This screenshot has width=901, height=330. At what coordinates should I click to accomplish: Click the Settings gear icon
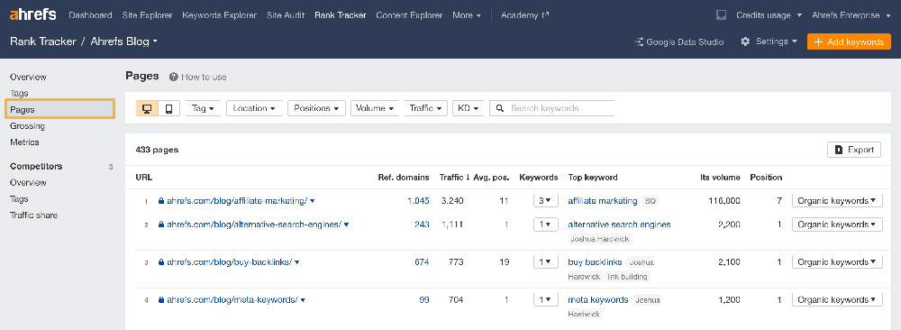click(x=745, y=42)
